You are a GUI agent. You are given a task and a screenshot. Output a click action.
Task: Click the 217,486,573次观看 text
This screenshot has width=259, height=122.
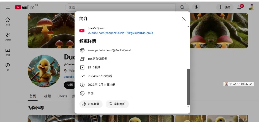(x=100, y=76)
